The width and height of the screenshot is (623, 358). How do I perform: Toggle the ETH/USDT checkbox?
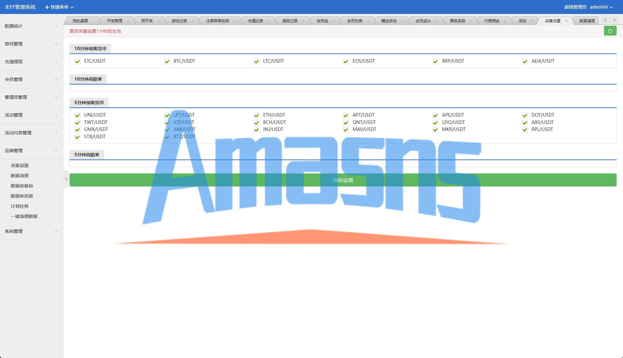point(257,115)
